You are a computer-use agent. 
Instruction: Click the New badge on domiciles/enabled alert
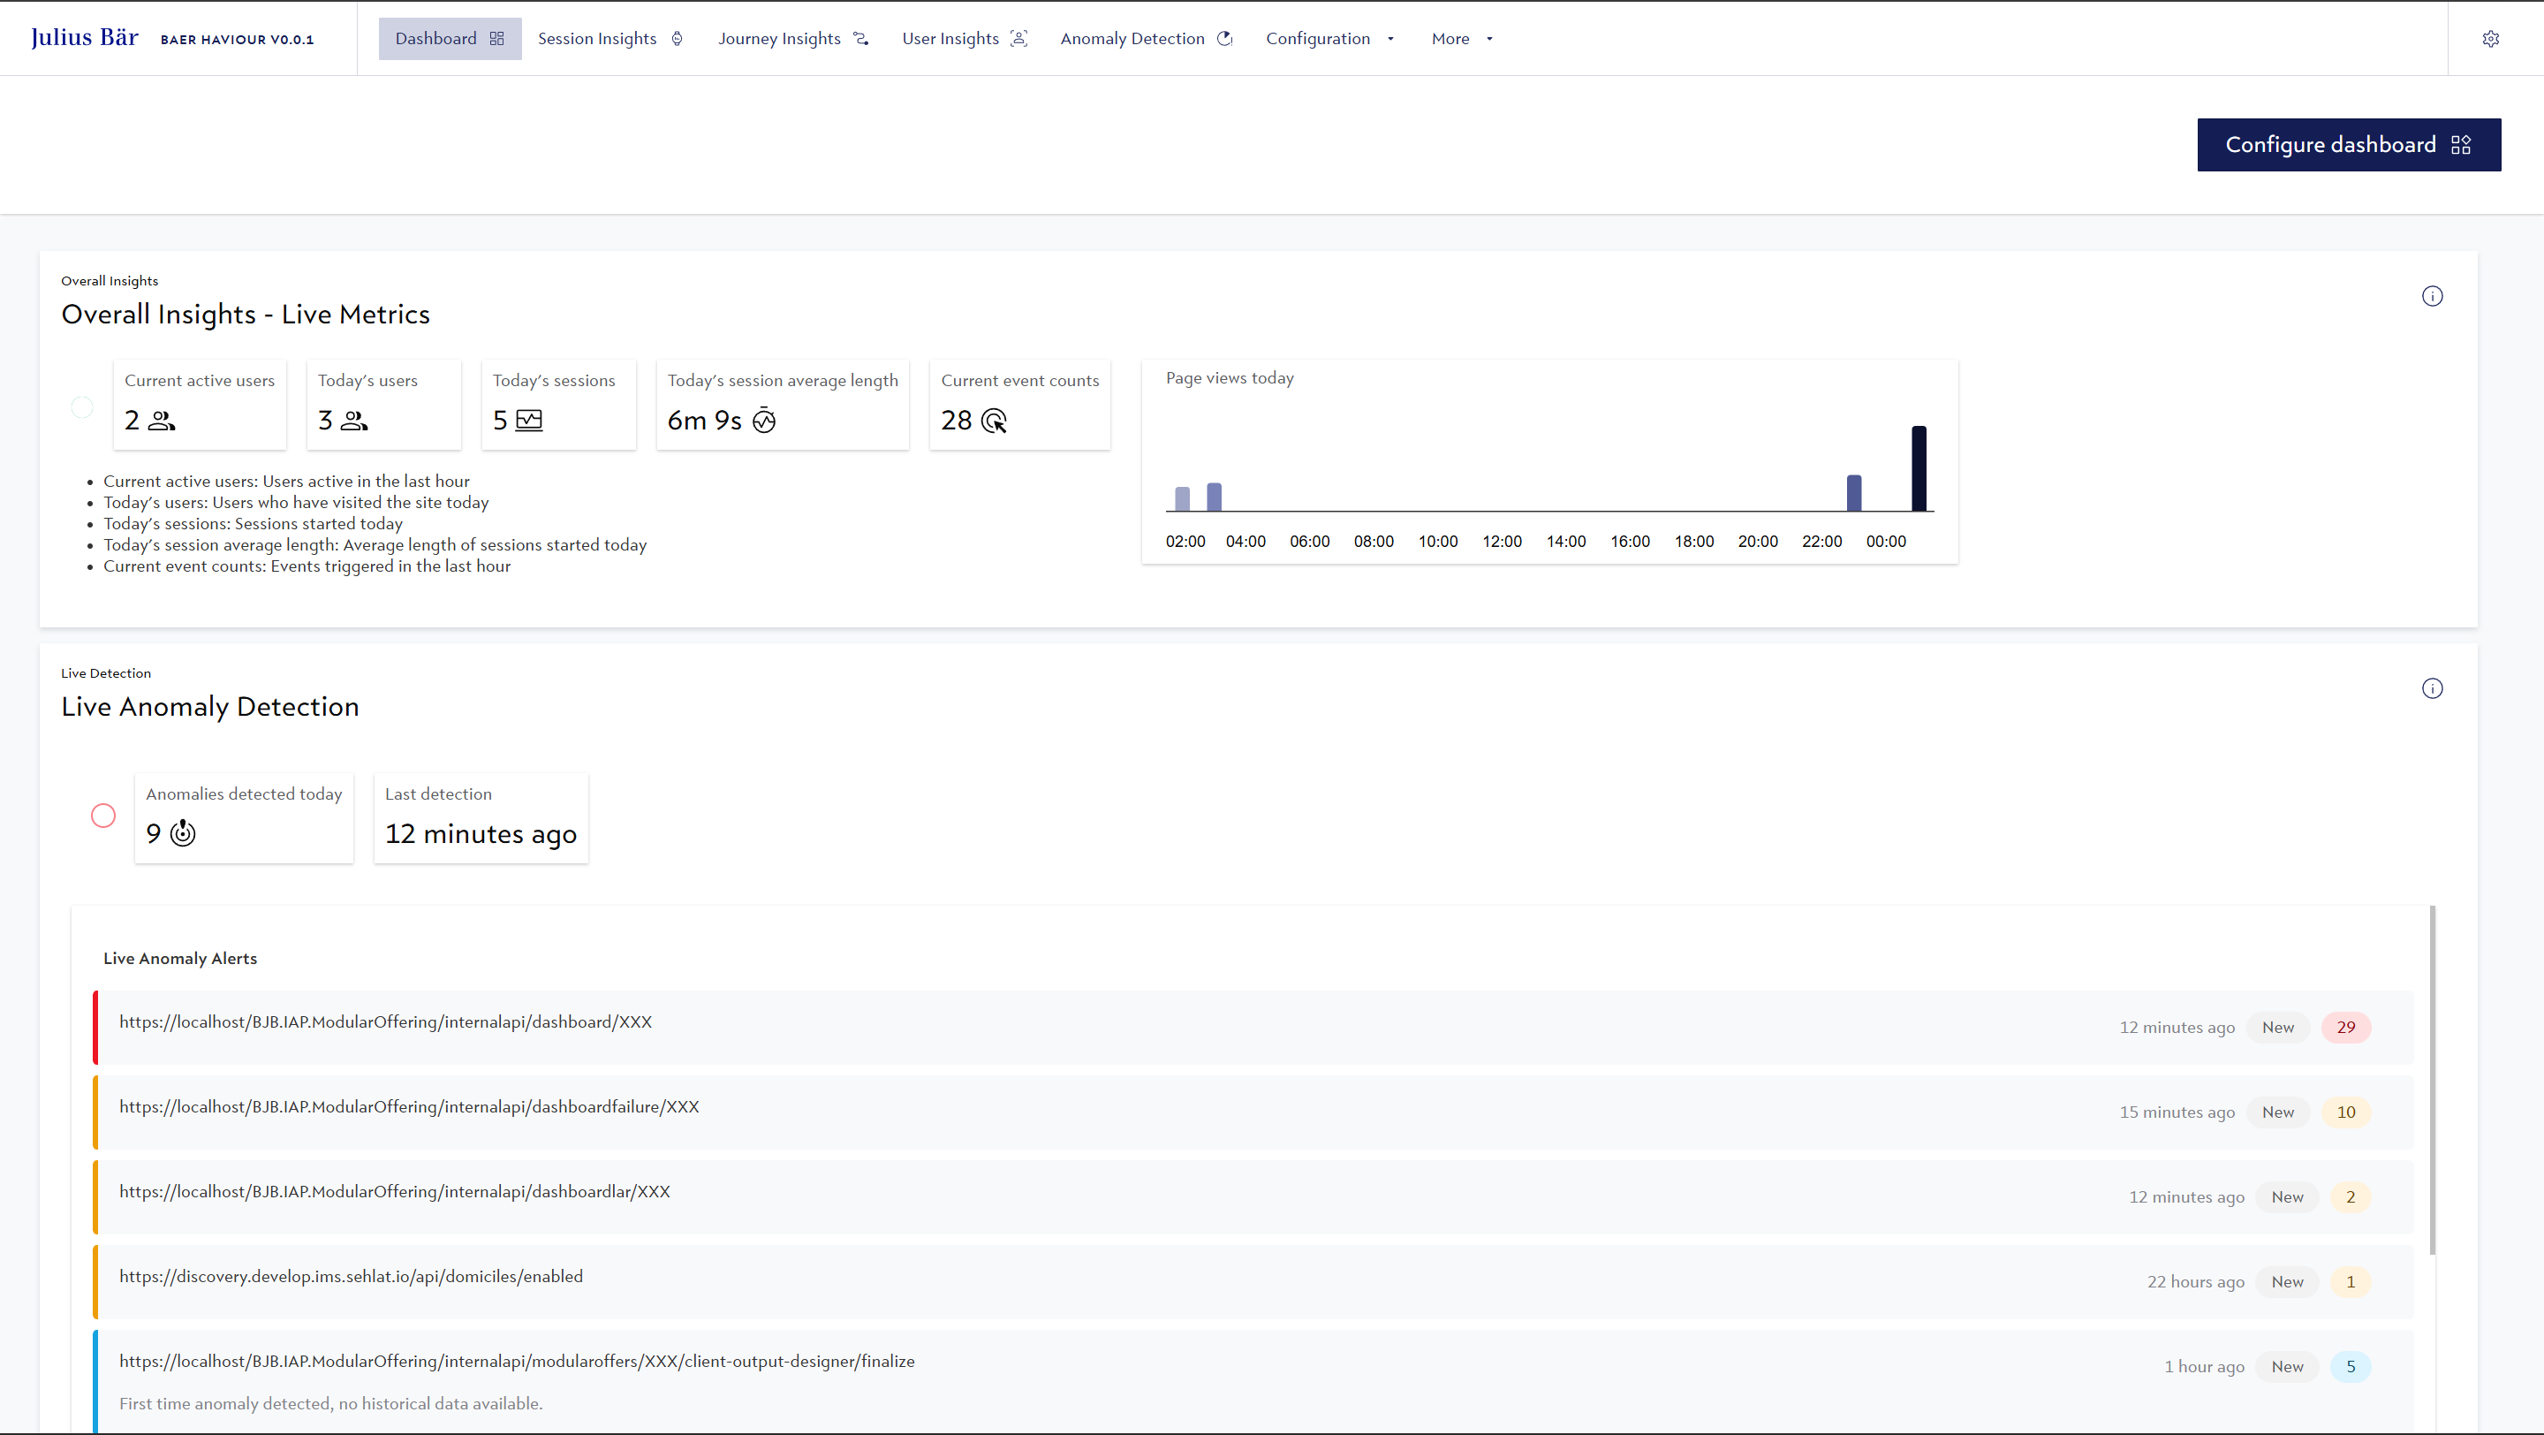point(2287,1282)
